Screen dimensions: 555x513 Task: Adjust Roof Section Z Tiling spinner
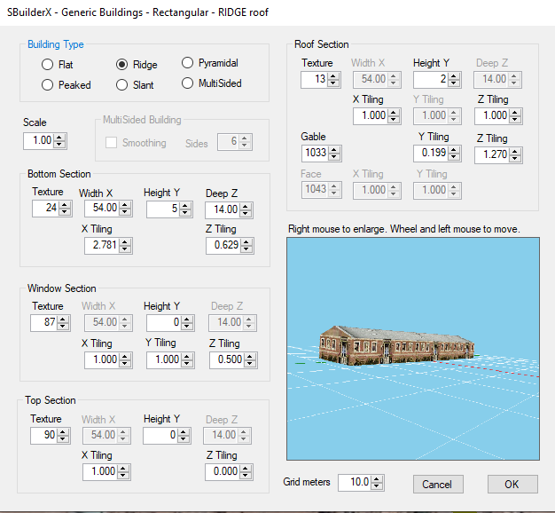point(515,116)
